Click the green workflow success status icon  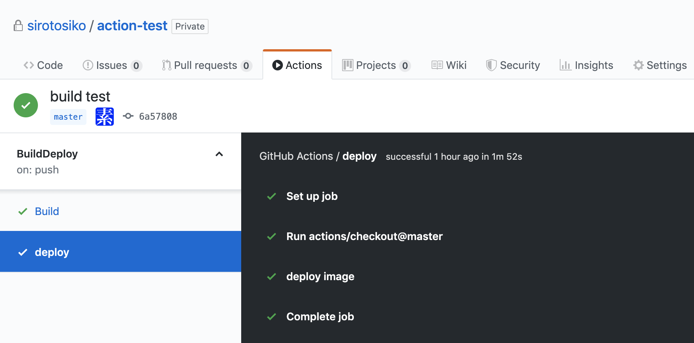[x=26, y=105]
